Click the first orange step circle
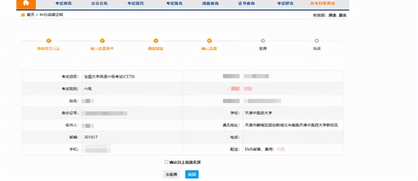 [49, 41]
